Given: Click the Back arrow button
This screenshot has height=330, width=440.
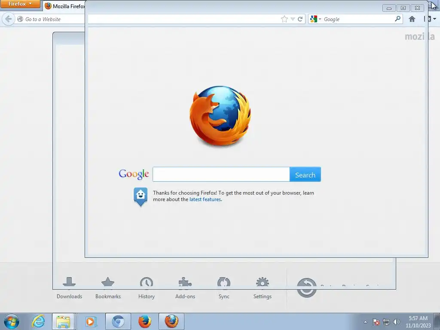Looking at the screenshot, I should (9, 19).
